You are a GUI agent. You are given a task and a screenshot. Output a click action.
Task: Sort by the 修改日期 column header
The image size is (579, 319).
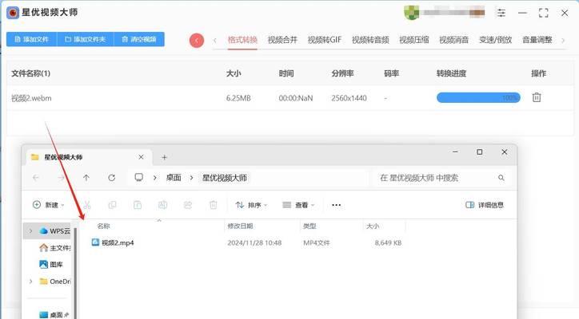(x=240, y=226)
